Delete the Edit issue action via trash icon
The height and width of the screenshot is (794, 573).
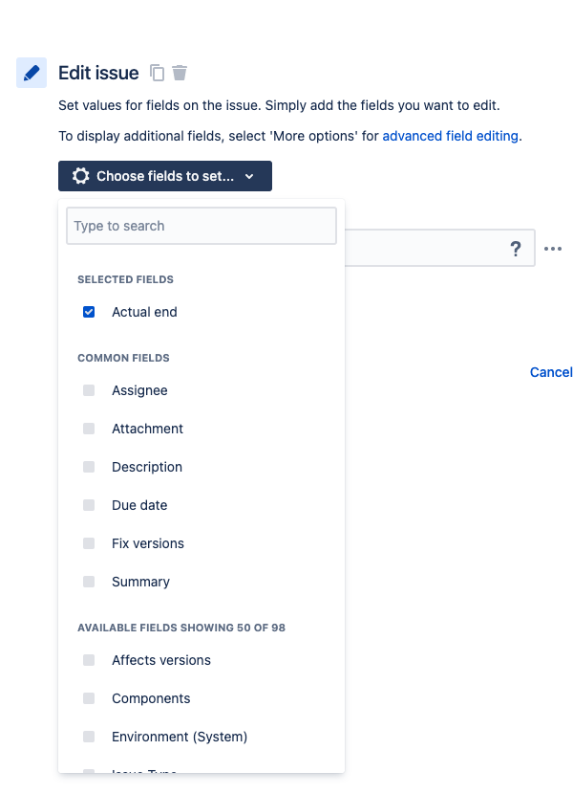pyautogui.click(x=179, y=73)
